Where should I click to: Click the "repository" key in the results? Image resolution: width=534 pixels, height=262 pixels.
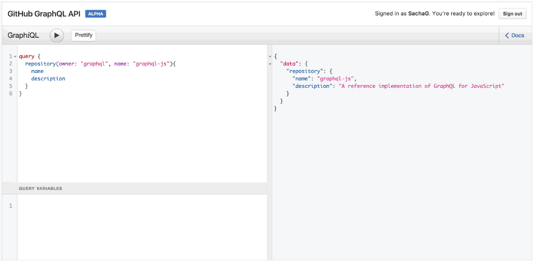304,71
